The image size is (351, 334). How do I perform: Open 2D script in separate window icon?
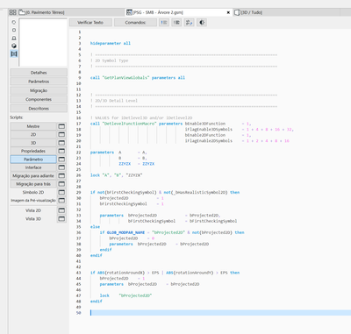[61, 134]
